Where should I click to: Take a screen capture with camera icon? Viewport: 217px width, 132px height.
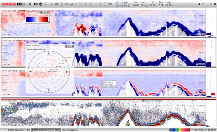coord(36,4)
